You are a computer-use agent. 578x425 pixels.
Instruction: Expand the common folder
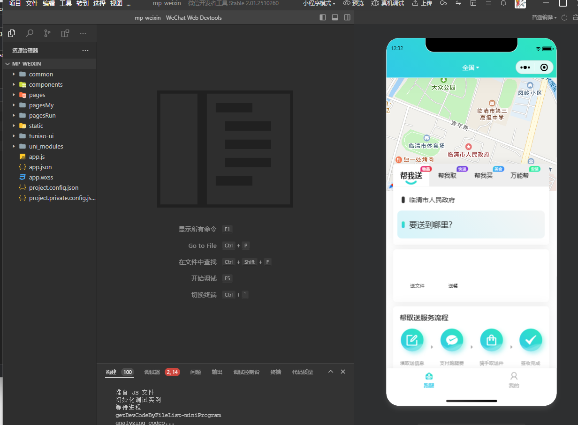50,74
